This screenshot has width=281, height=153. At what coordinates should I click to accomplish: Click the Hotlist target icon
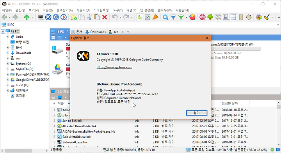pyautogui.click(x=48, y=17)
